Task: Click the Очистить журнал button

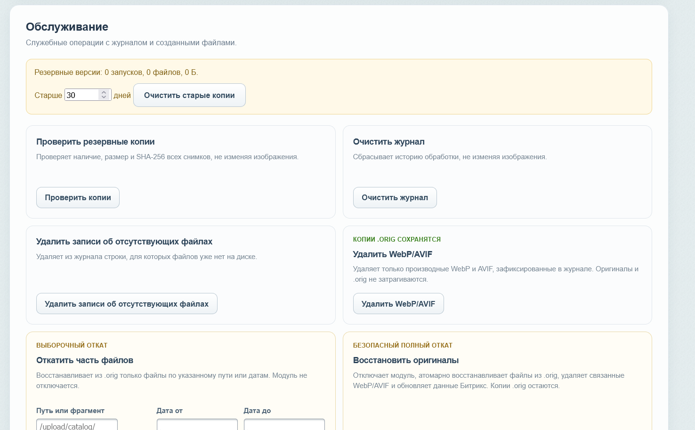Action: [x=395, y=197]
